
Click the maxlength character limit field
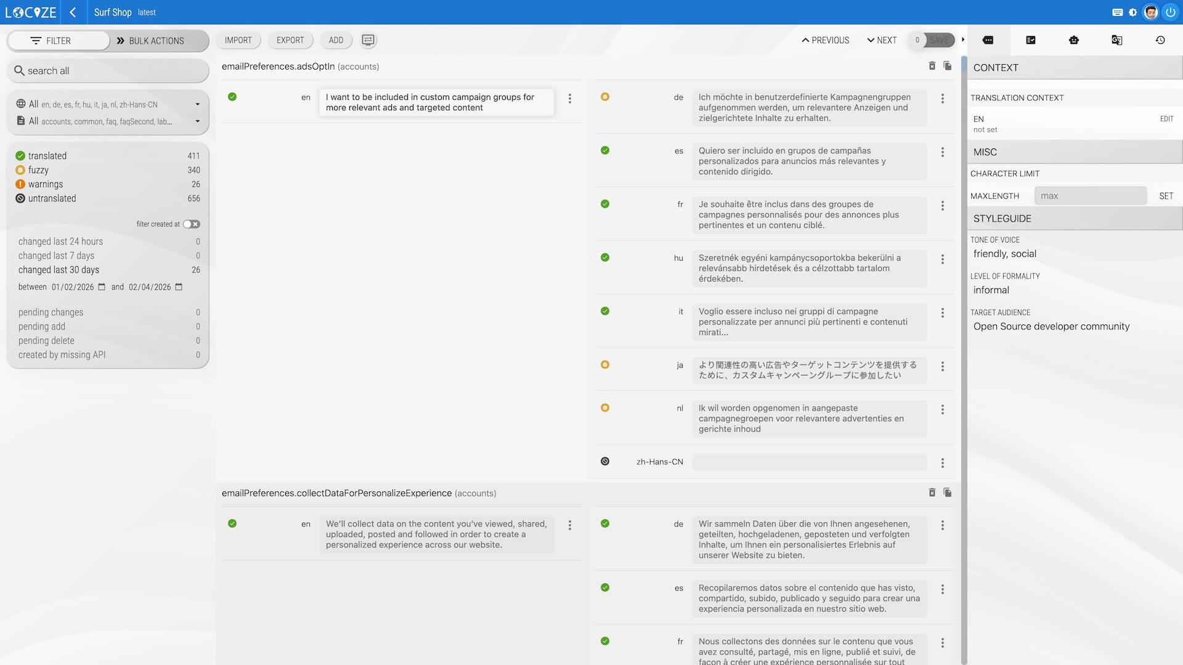(1090, 196)
